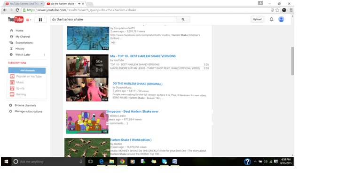Click the Watch Later clock icon

tap(11, 54)
